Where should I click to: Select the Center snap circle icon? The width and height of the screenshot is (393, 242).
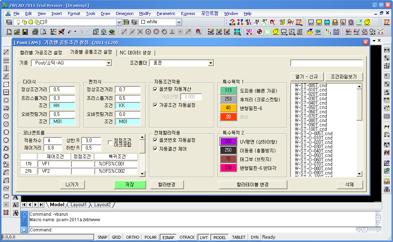[148, 32]
